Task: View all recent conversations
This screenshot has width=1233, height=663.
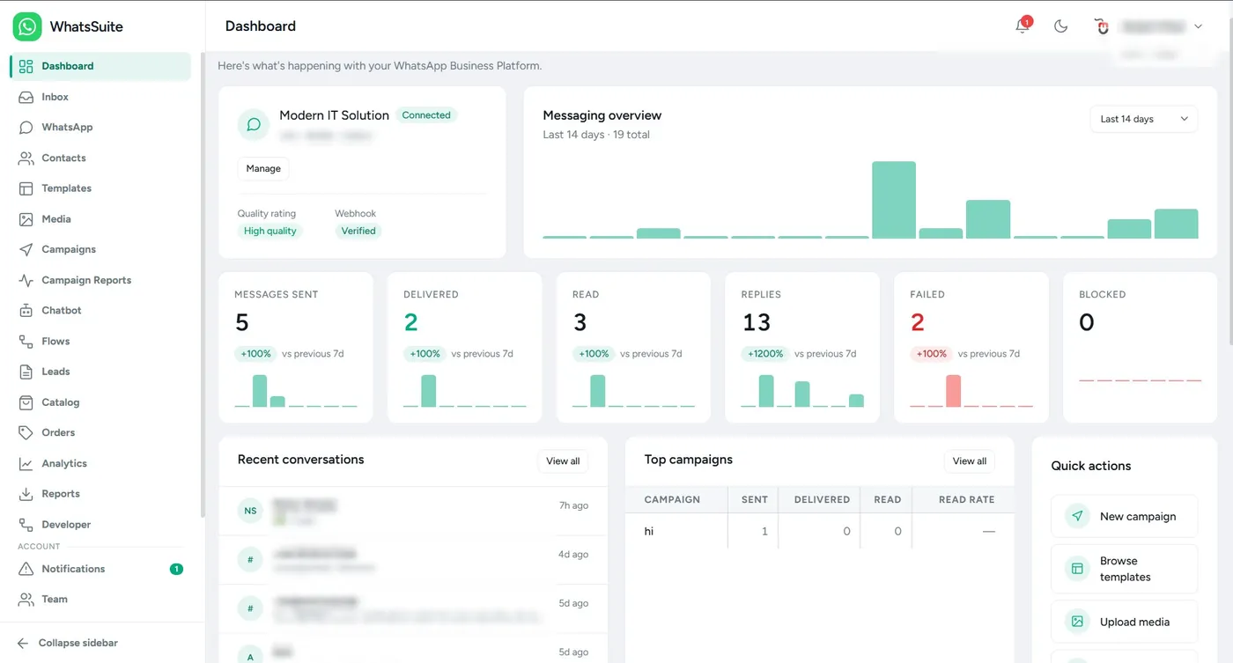Action: click(x=563, y=461)
